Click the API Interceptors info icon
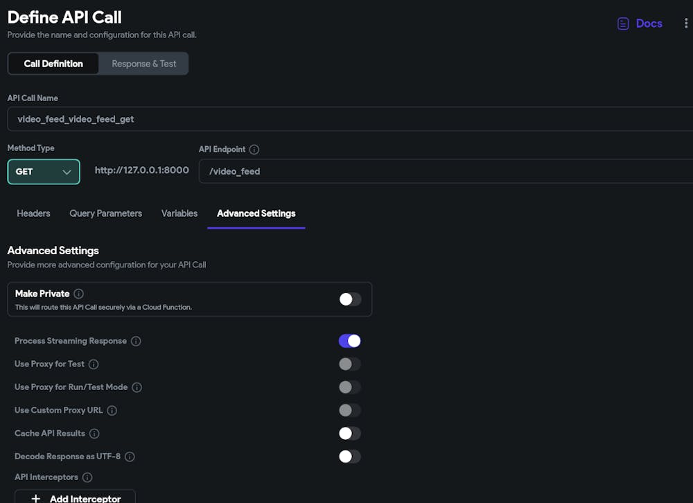This screenshot has width=693, height=503. (87, 477)
